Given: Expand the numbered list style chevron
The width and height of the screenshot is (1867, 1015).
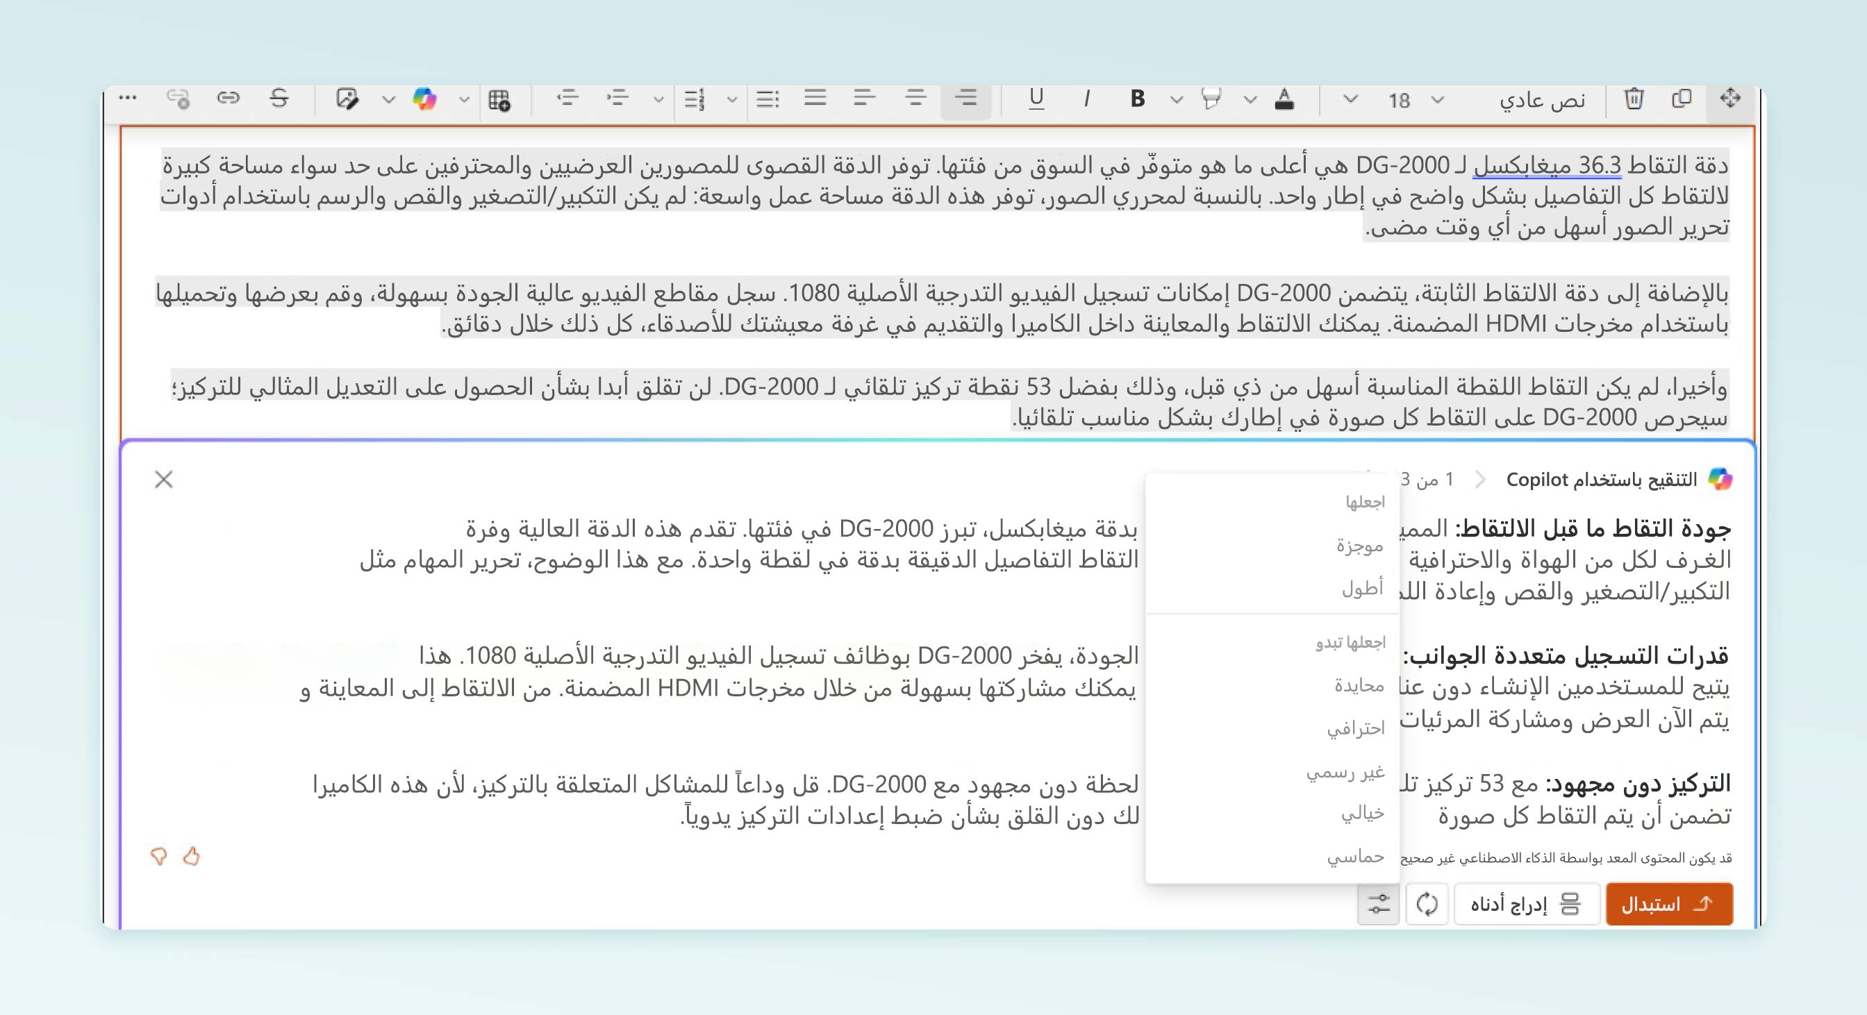Looking at the screenshot, I should coord(658,99).
